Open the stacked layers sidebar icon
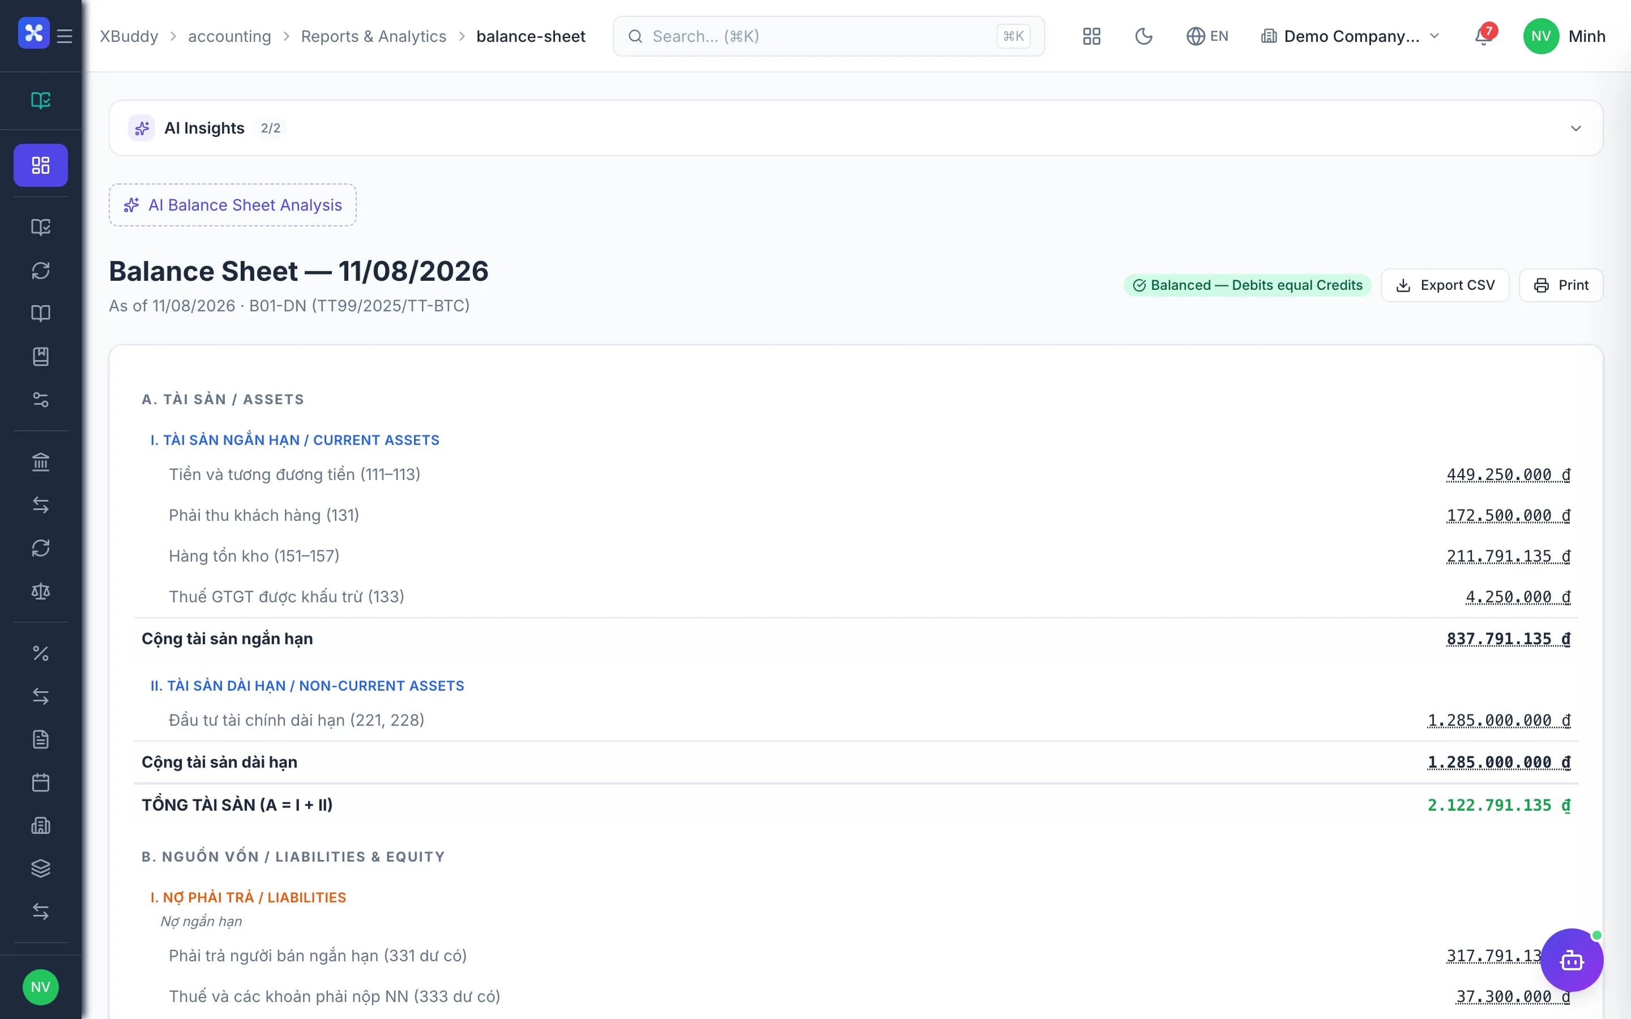 point(40,869)
